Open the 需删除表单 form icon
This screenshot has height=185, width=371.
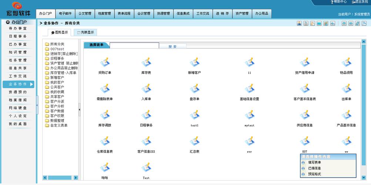point(104,89)
